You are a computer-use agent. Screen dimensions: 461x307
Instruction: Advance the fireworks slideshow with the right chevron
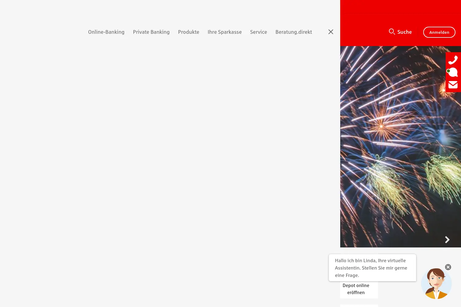click(x=447, y=240)
